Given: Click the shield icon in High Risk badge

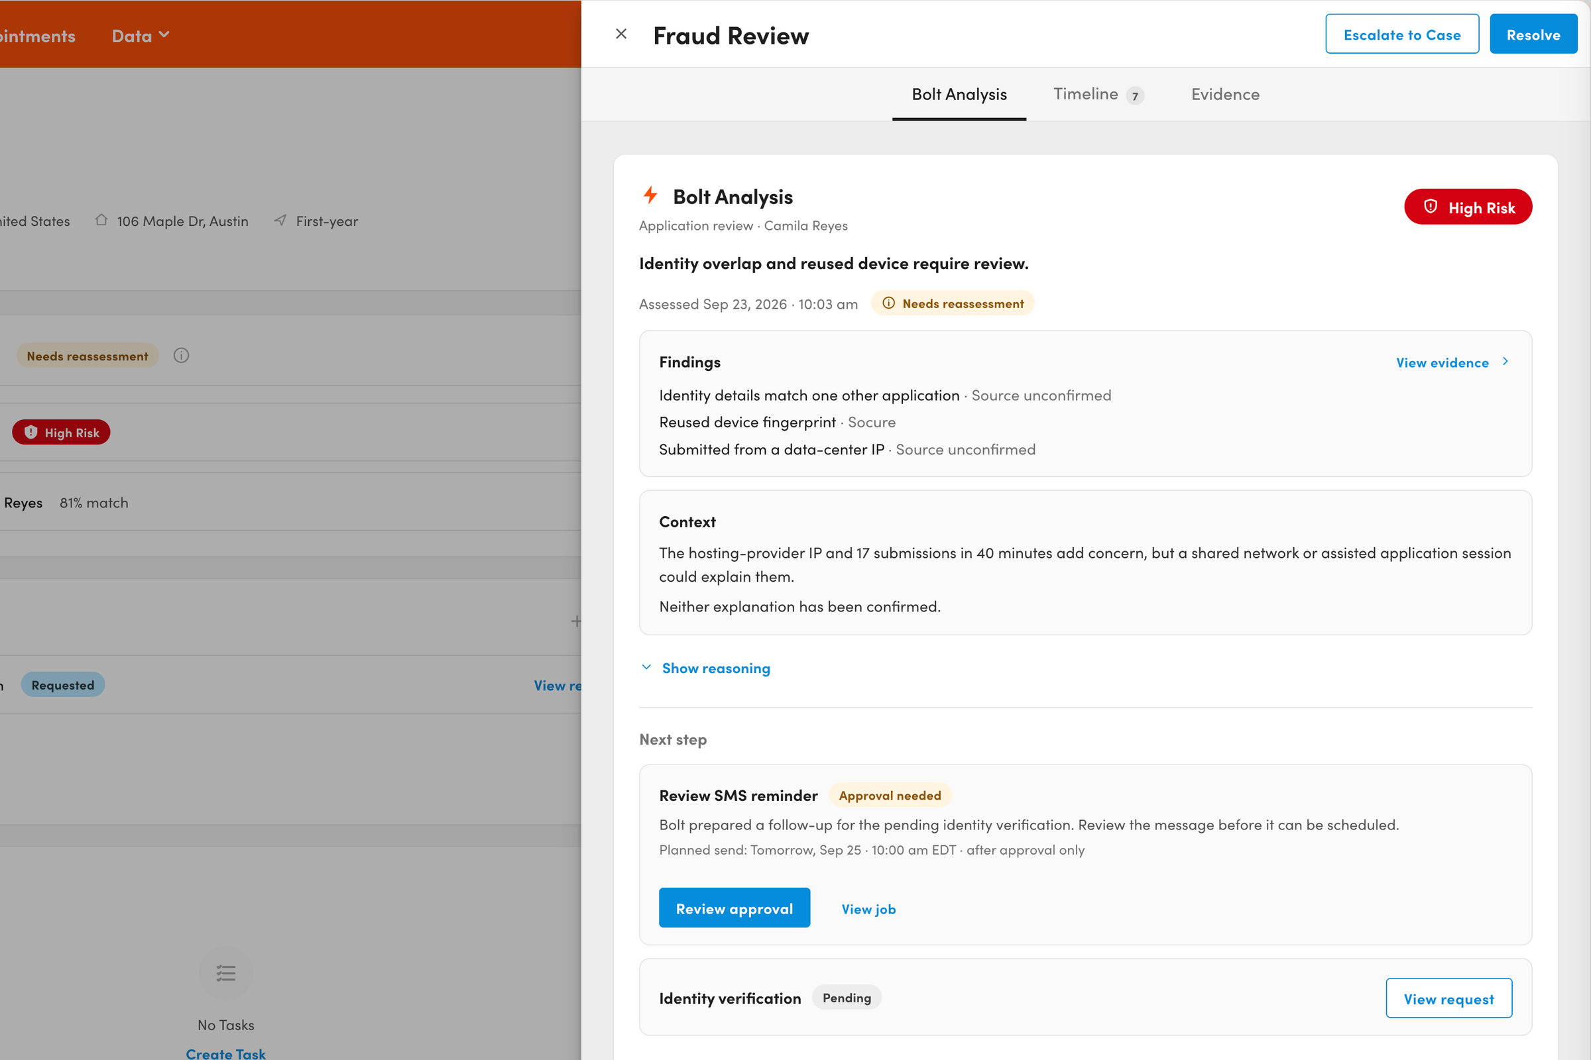Looking at the screenshot, I should (1430, 206).
